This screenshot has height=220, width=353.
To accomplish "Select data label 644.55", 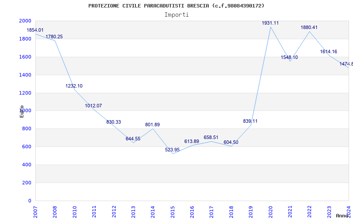I will (133, 139).
